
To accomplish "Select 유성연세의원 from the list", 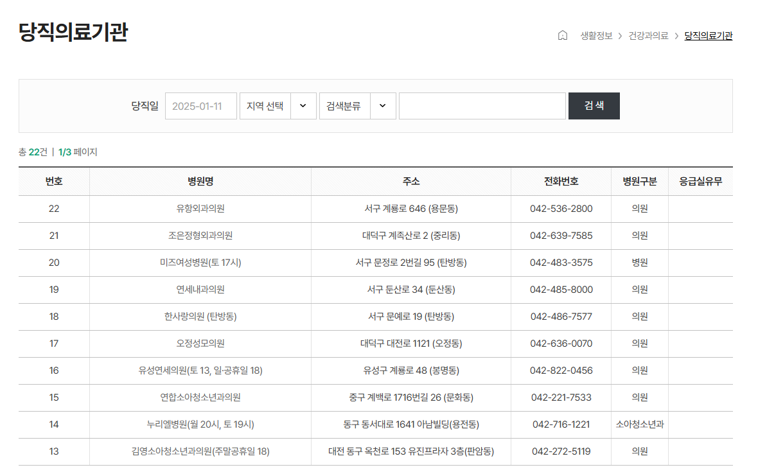I will pyautogui.click(x=200, y=371).
